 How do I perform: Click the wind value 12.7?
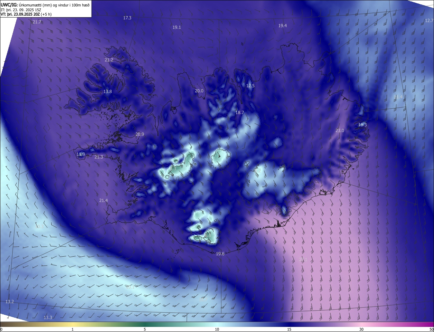point(429,20)
